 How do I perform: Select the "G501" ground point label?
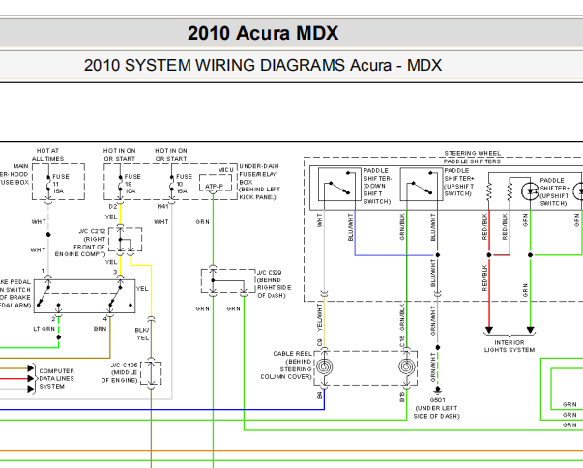[437, 400]
